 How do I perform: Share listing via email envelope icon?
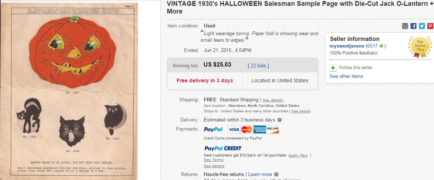[x=405, y=26]
